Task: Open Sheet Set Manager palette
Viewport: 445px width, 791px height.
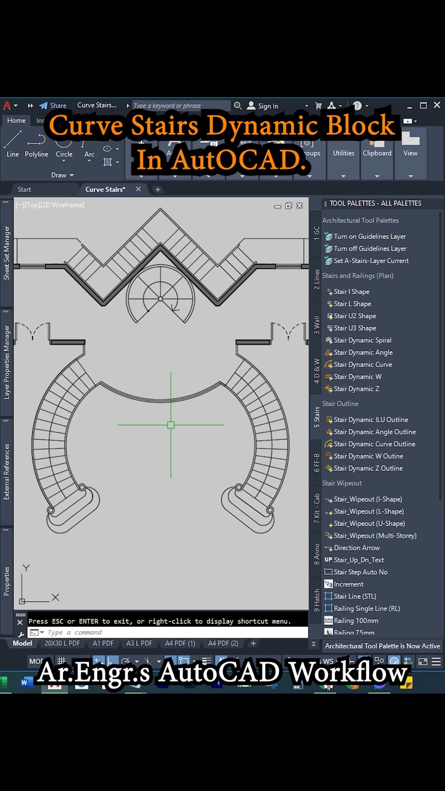Action: [x=7, y=253]
